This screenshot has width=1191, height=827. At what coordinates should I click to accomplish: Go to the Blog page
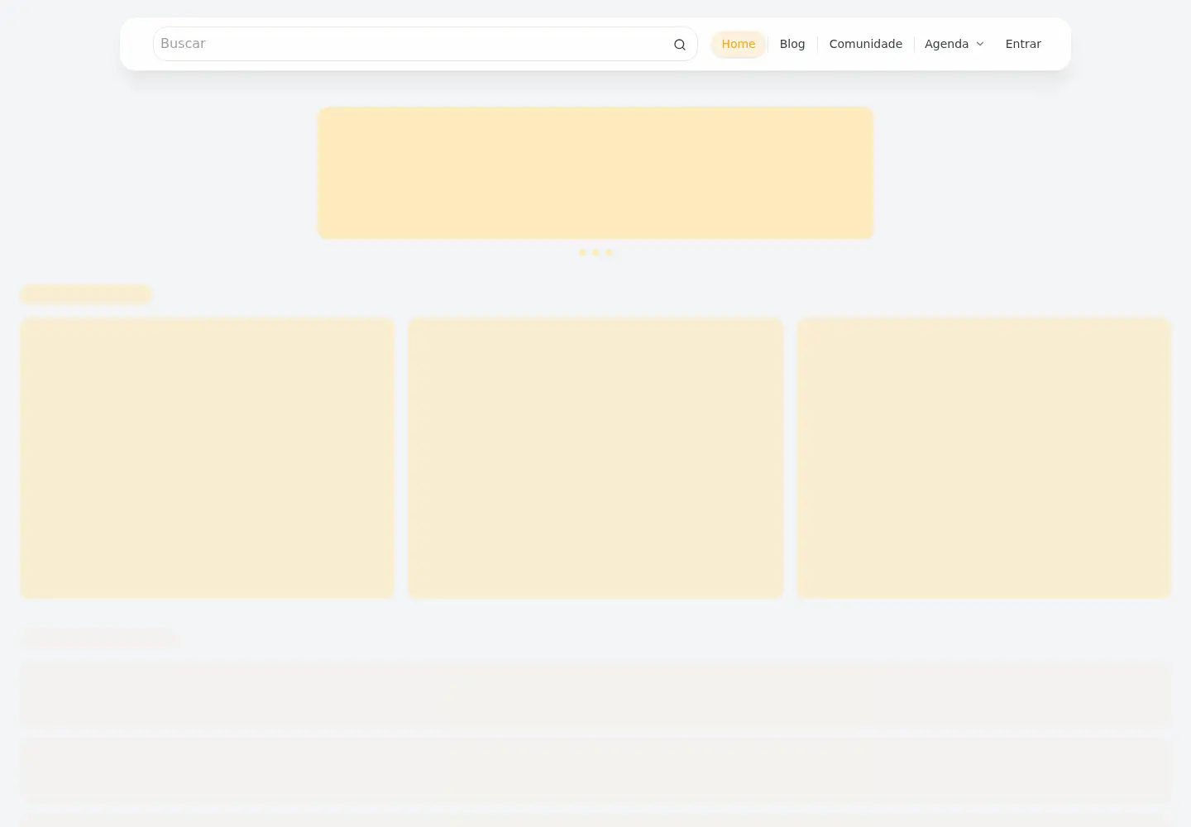click(792, 44)
